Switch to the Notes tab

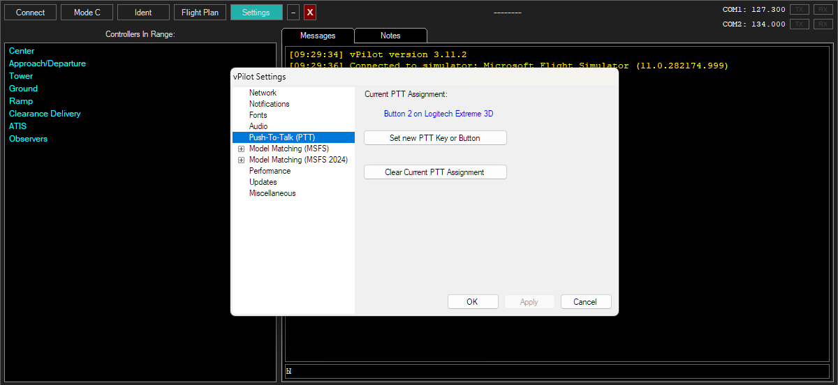[390, 36]
